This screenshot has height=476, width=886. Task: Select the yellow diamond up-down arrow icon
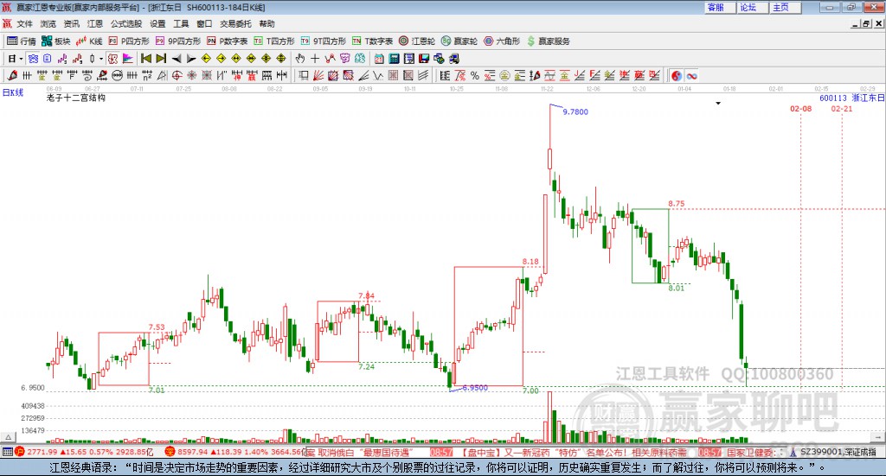[281, 59]
